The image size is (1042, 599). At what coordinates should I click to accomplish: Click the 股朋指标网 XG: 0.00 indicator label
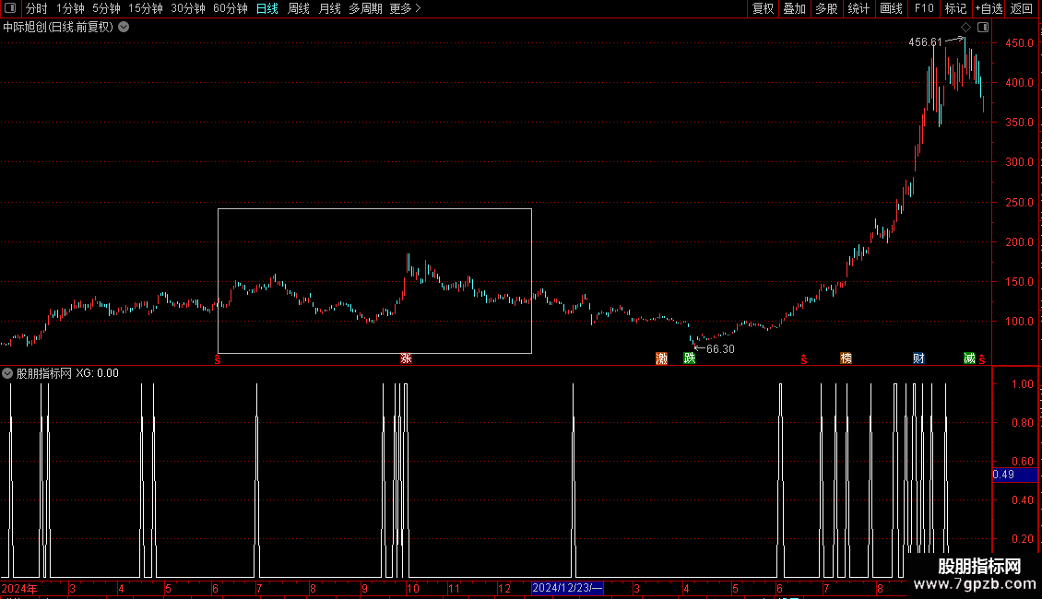[x=68, y=373]
